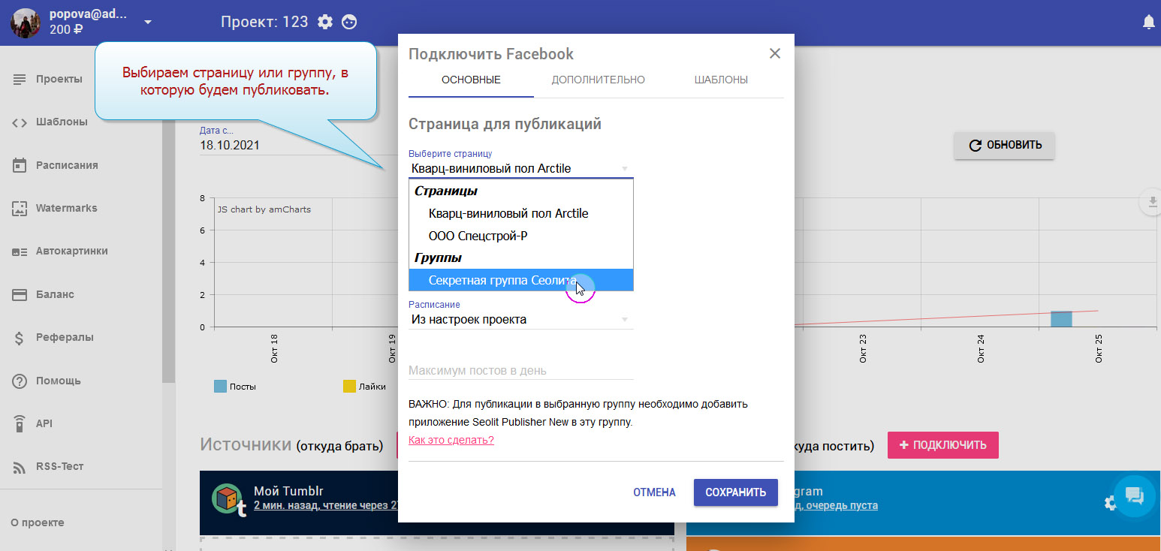Screen dimensions: 1161x551
Task: Expand the account dropdown arrow near username
Action: click(148, 22)
